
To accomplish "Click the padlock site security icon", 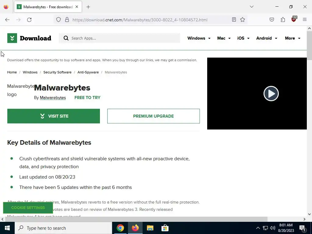I will click(67, 20).
